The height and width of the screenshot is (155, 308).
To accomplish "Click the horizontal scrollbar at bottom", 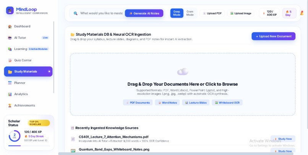I will point(176,153).
